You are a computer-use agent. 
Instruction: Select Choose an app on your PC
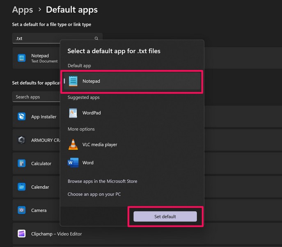tap(94, 194)
